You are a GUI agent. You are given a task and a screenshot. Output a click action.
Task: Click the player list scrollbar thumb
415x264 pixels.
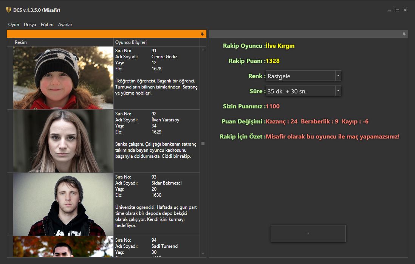203,143
